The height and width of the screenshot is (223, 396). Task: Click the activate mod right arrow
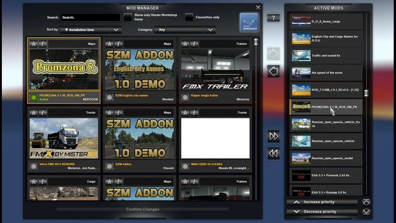(273, 54)
